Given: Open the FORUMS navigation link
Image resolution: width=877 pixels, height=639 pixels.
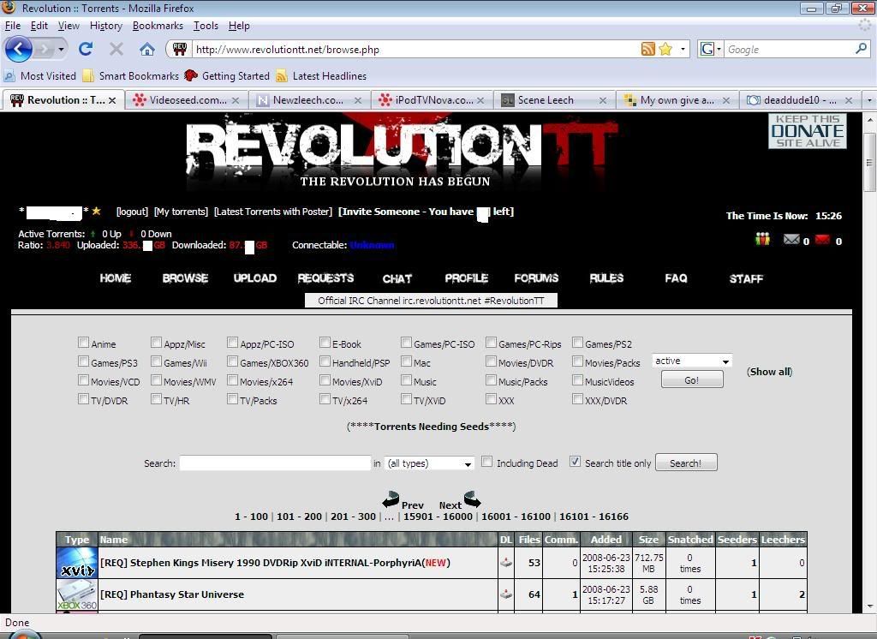Looking at the screenshot, I should 536,278.
